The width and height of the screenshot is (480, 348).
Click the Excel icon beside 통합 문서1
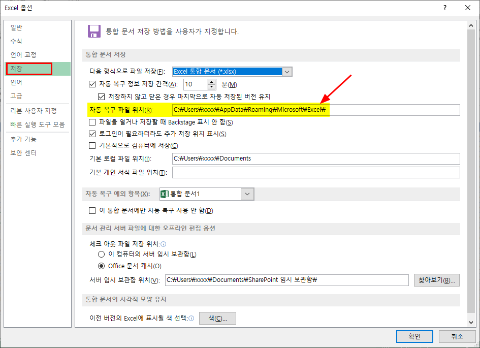coord(165,194)
